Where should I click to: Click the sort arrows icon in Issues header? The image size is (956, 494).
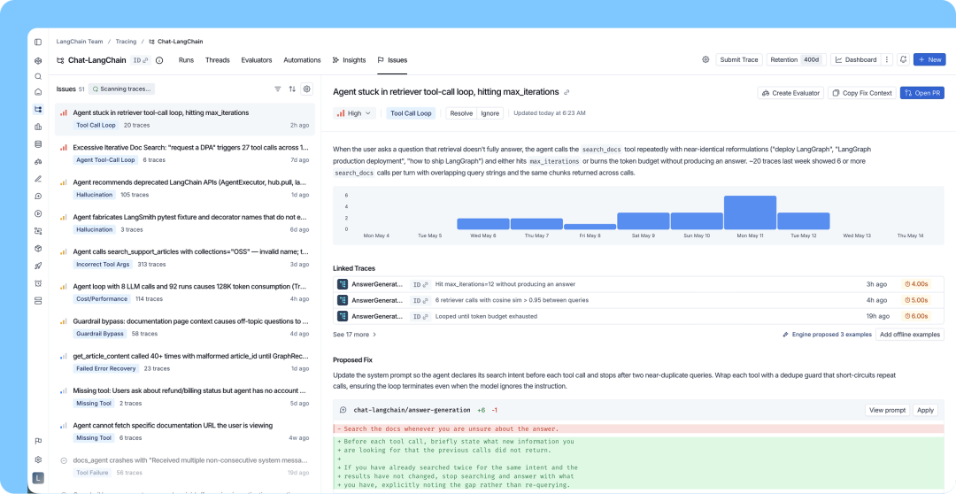click(292, 89)
